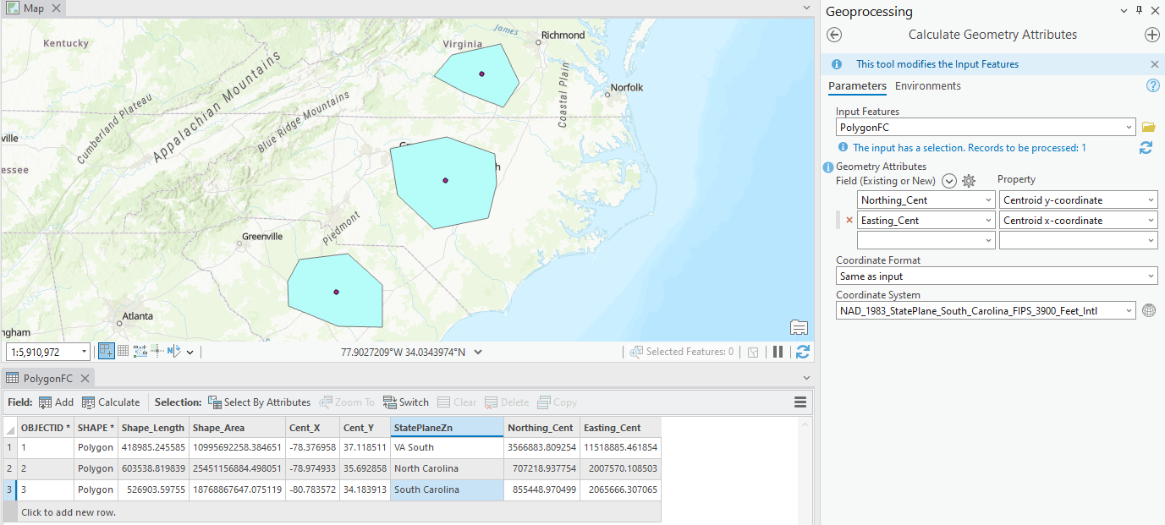Click the pause map drawing icon

(778, 351)
